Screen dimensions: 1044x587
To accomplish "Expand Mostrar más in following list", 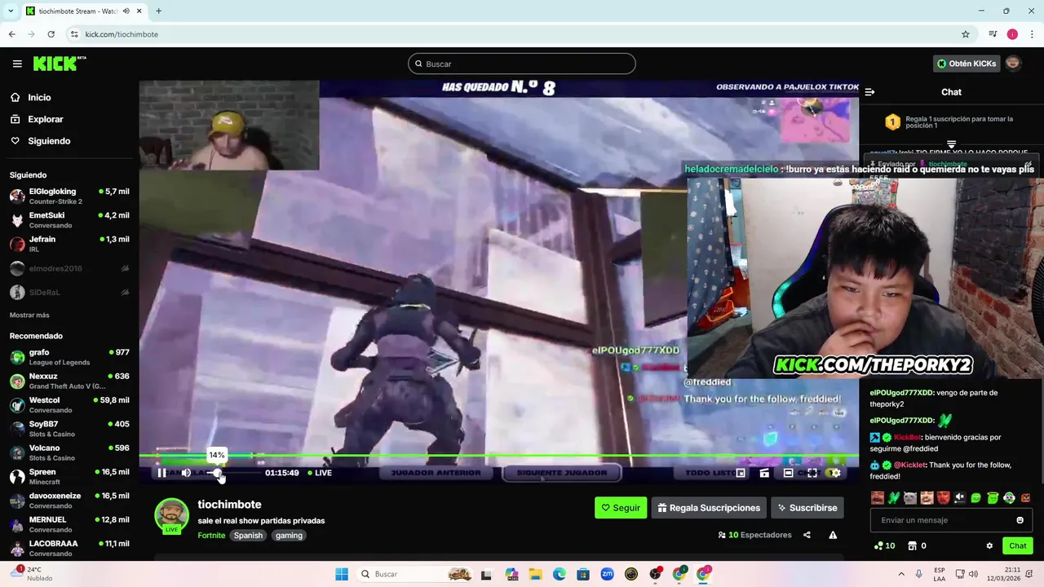I will pos(29,316).
